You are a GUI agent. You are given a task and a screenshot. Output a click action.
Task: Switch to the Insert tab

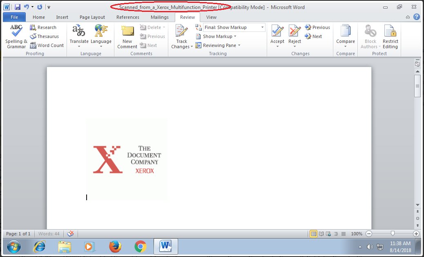click(62, 17)
